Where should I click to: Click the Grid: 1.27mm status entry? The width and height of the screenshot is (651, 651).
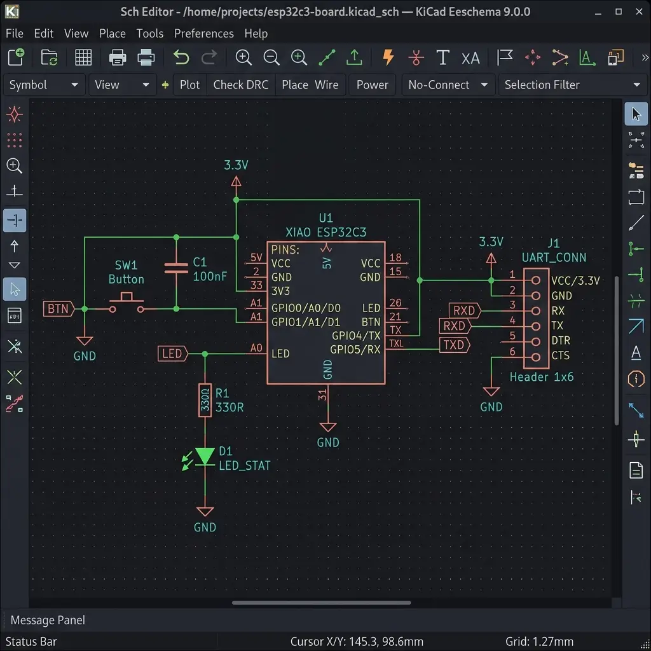pyautogui.click(x=539, y=641)
